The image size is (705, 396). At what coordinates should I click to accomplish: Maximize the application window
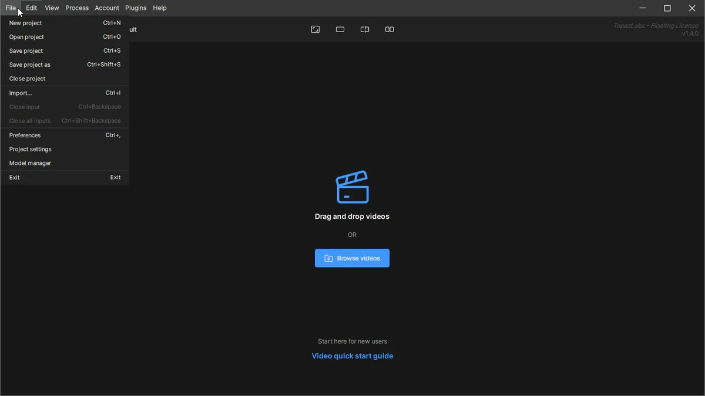click(667, 8)
